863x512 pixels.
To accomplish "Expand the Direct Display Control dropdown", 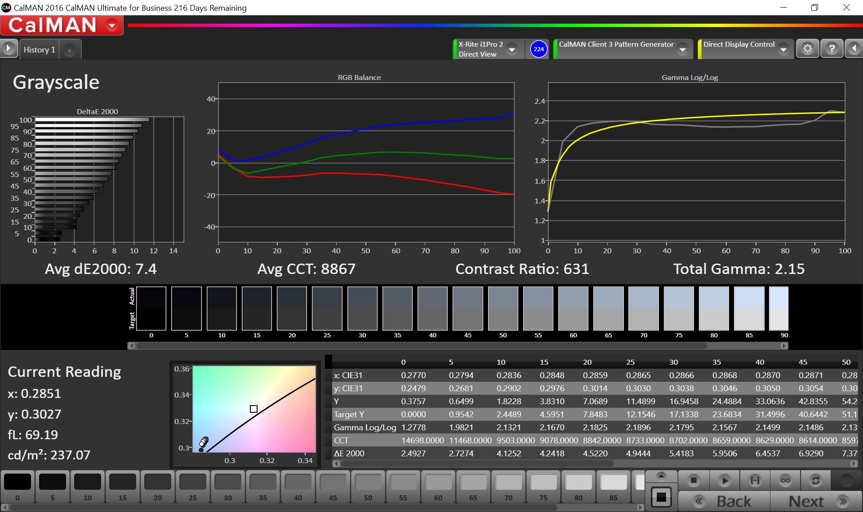I will pyautogui.click(x=783, y=49).
